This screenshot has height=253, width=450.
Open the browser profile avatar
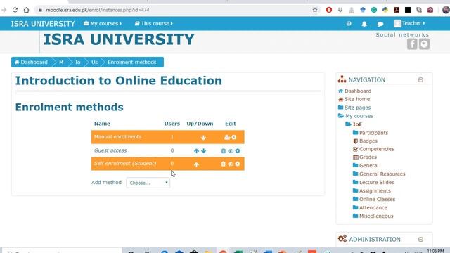pos(446,10)
